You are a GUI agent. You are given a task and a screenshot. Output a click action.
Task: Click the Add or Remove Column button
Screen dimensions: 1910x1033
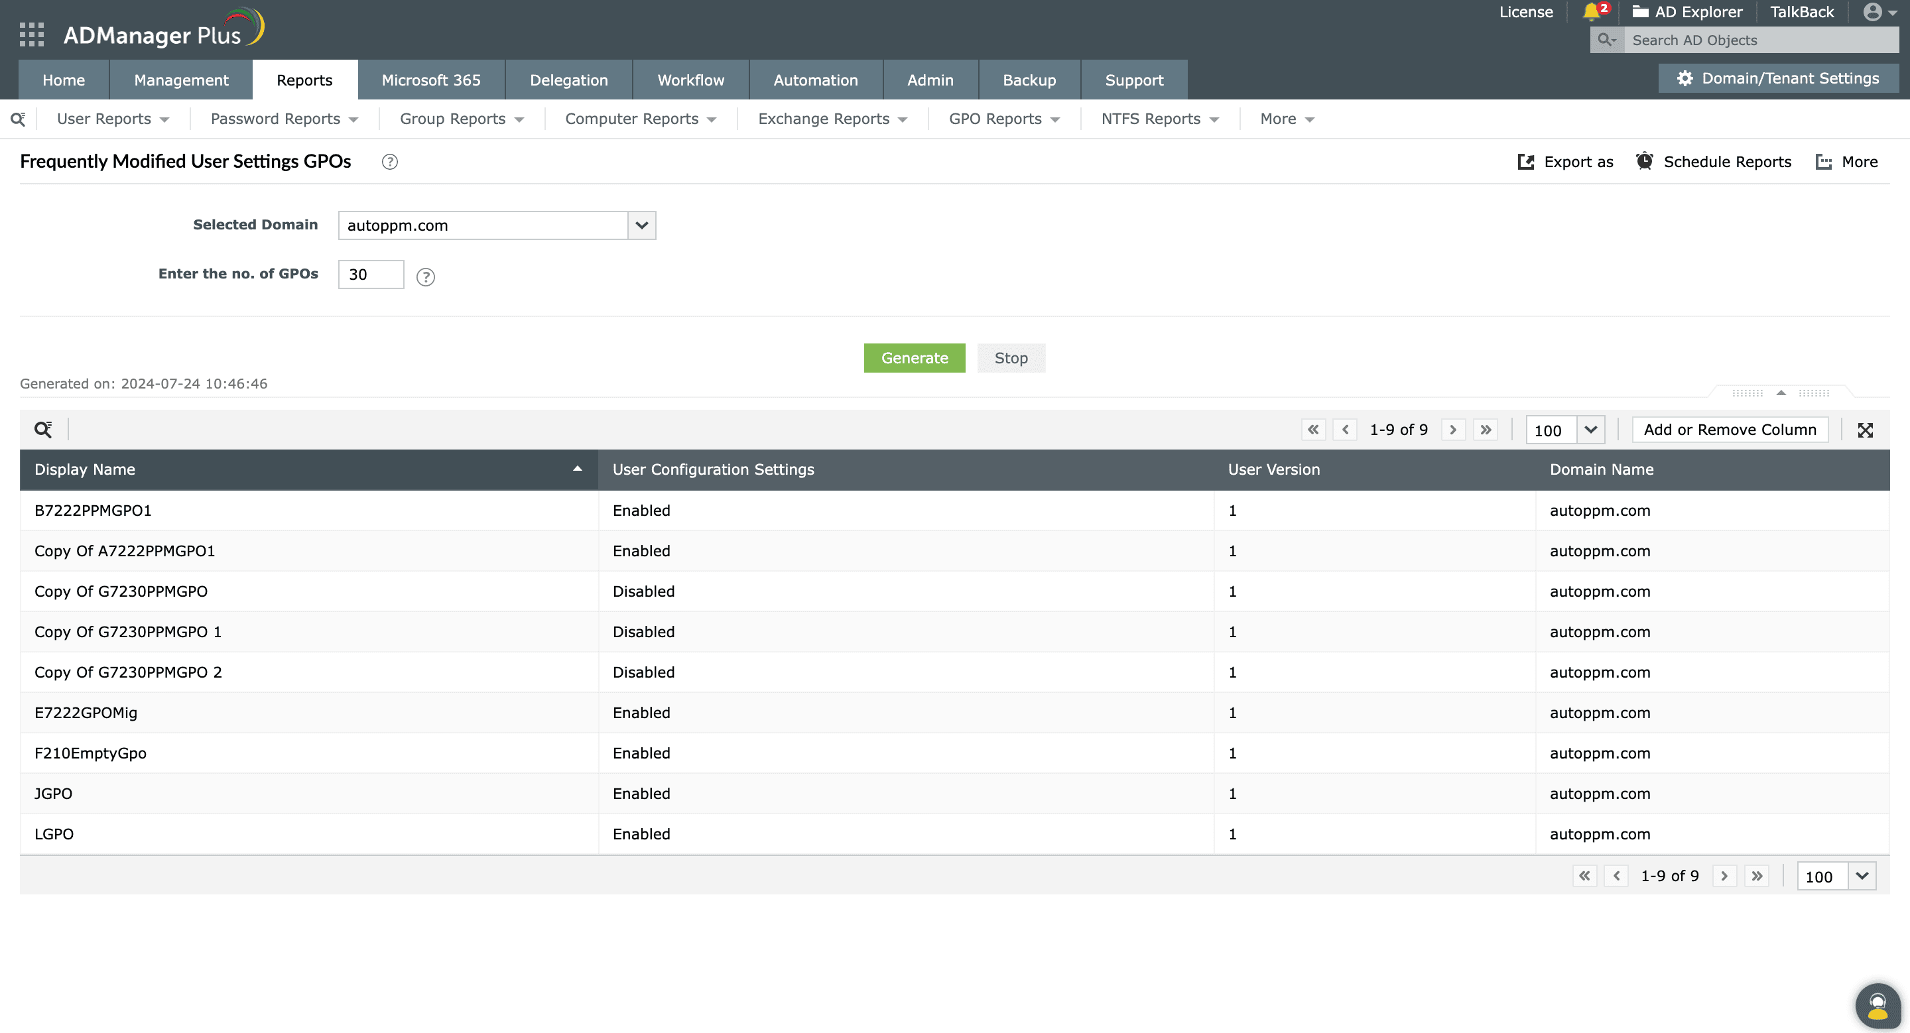click(1730, 430)
